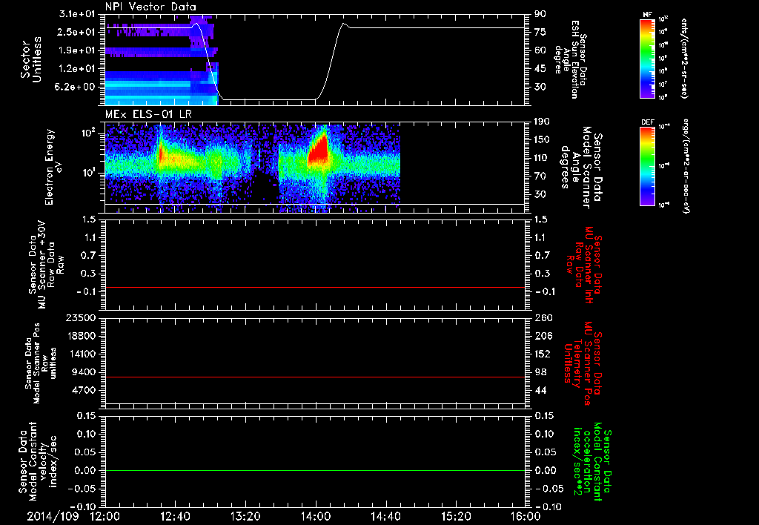Click the 15:20 time tick label
The width and height of the screenshot is (759, 525).
pyautogui.click(x=456, y=516)
